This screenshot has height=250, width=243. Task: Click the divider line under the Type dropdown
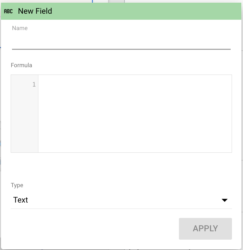[121, 209]
